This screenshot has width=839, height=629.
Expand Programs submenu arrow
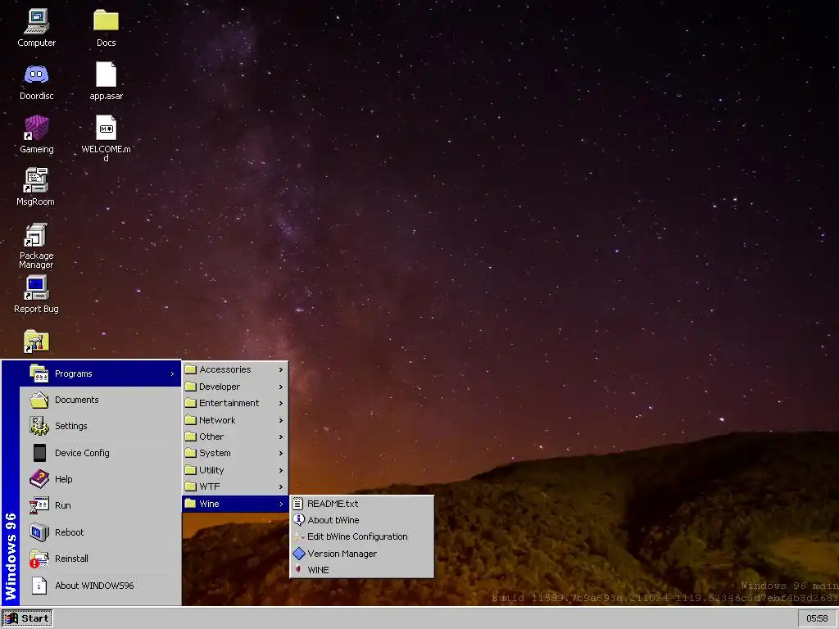pyautogui.click(x=172, y=373)
